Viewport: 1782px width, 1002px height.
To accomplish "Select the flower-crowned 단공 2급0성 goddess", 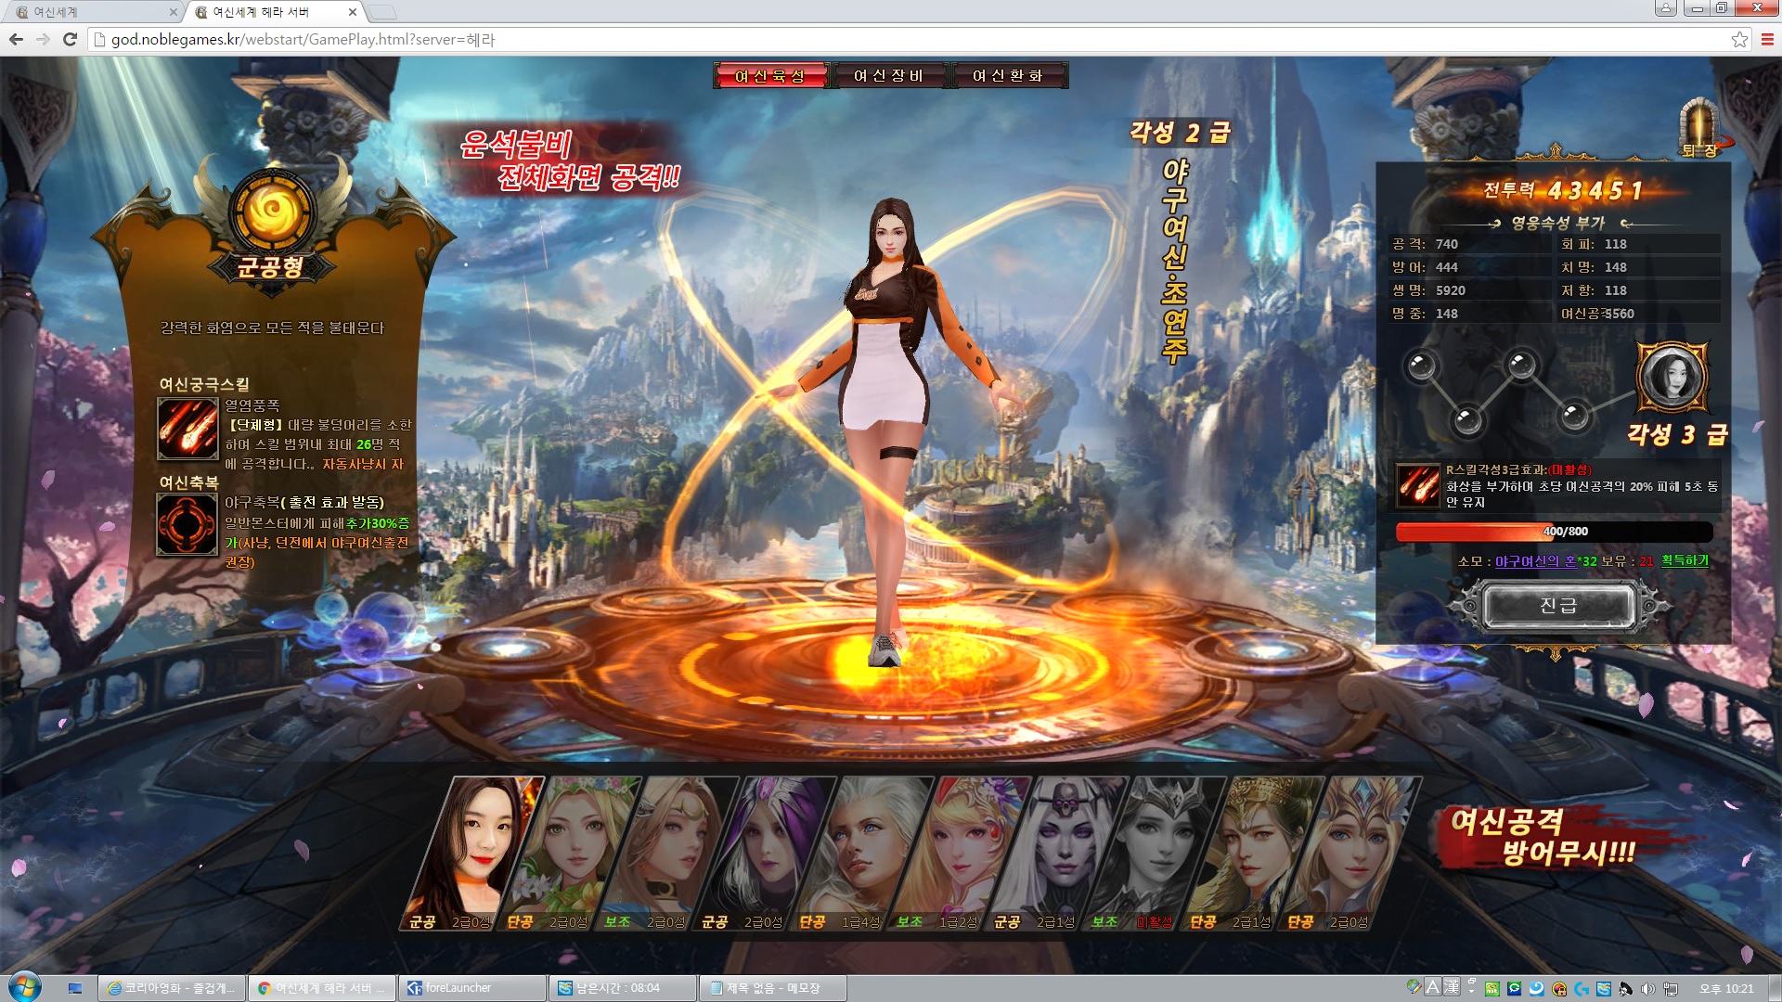I will click(571, 854).
